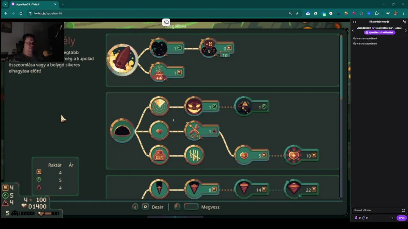The height and width of the screenshot is (229, 408).
Task: Select the Appetizer76 - Twitch browser tab
Action: [34, 4]
